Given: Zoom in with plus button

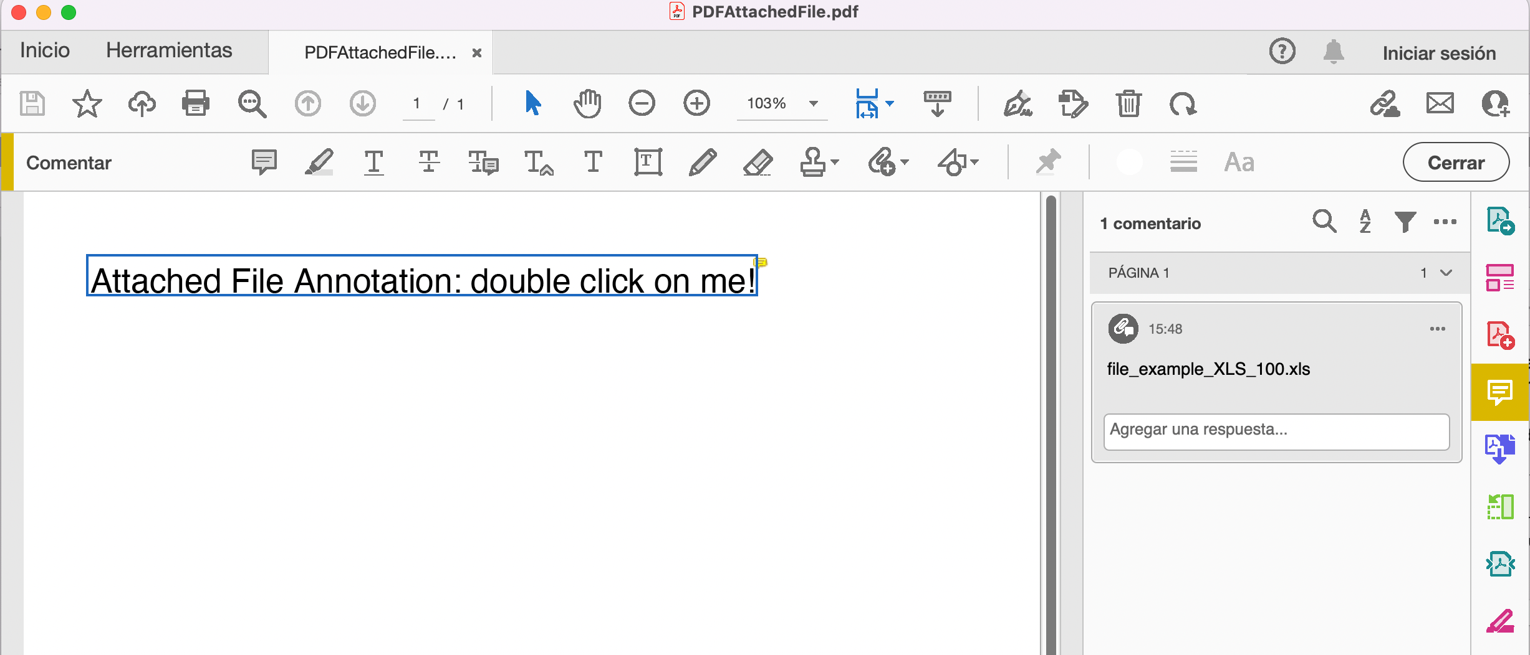Looking at the screenshot, I should [696, 103].
